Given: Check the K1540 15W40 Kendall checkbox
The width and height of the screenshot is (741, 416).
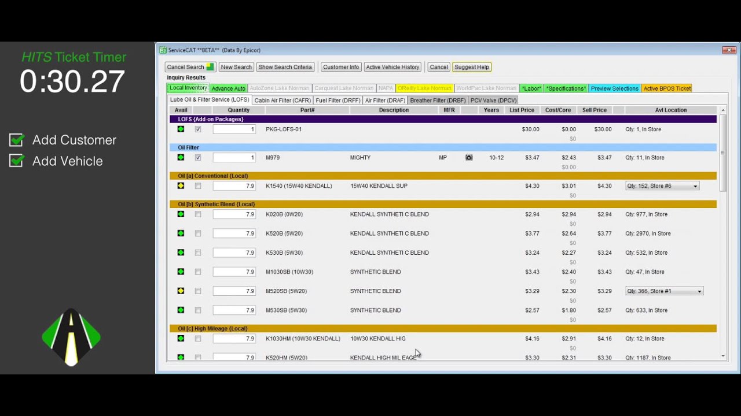Looking at the screenshot, I should click(198, 186).
